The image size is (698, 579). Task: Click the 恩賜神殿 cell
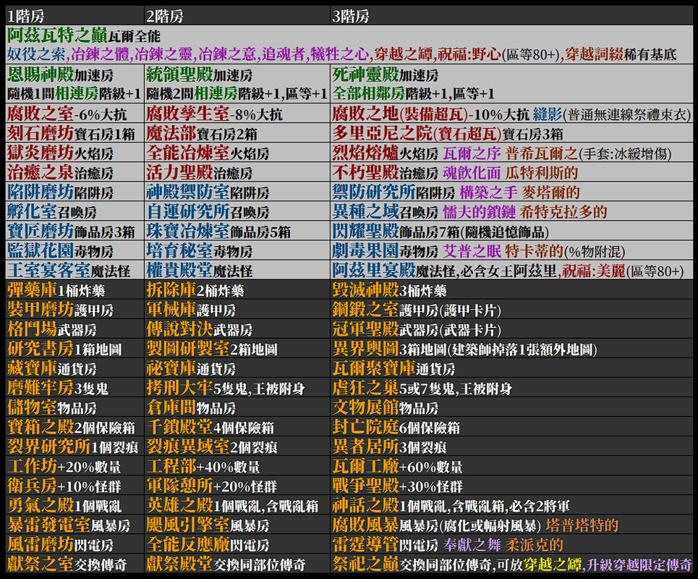click(x=75, y=84)
